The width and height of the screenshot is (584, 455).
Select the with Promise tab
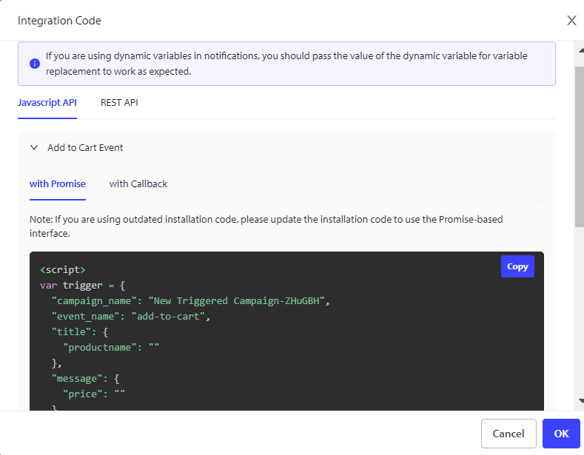pos(58,183)
